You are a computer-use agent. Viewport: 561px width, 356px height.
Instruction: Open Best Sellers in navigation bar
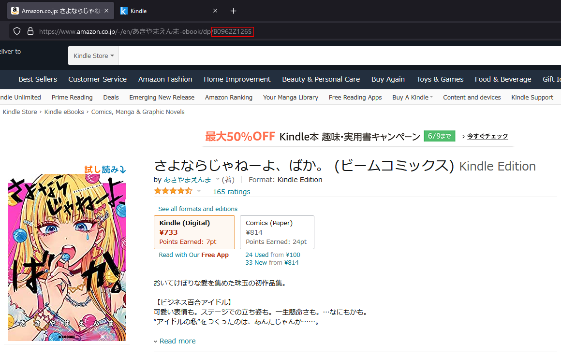tap(38, 79)
